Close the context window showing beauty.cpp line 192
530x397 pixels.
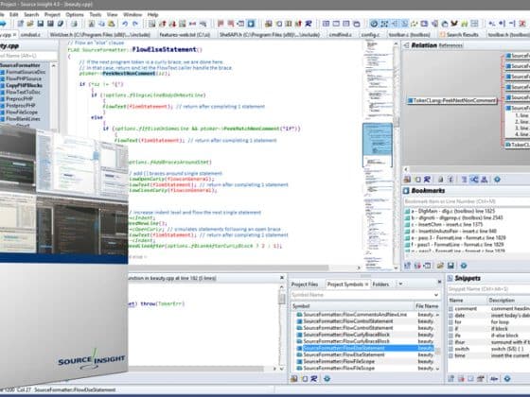[x=282, y=278]
